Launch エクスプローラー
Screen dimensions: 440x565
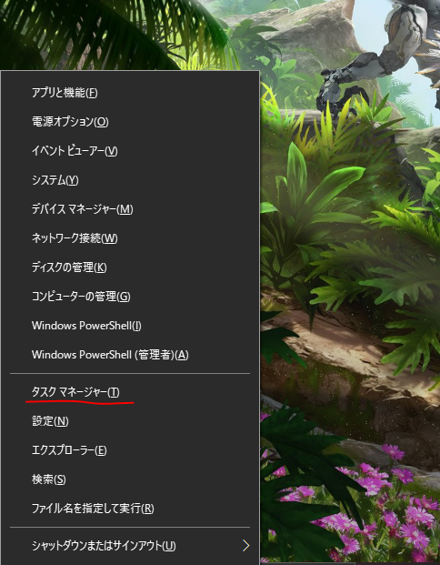pyautogui.click(x=130, y=450)
